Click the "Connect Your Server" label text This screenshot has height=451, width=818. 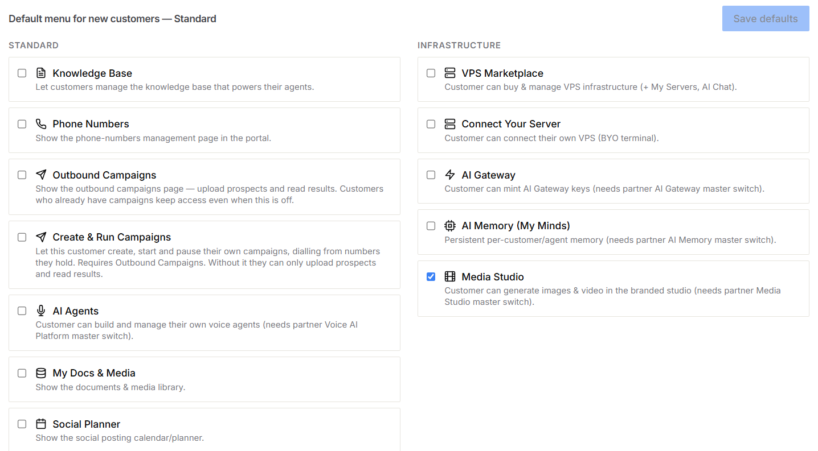tap(511, 124)
